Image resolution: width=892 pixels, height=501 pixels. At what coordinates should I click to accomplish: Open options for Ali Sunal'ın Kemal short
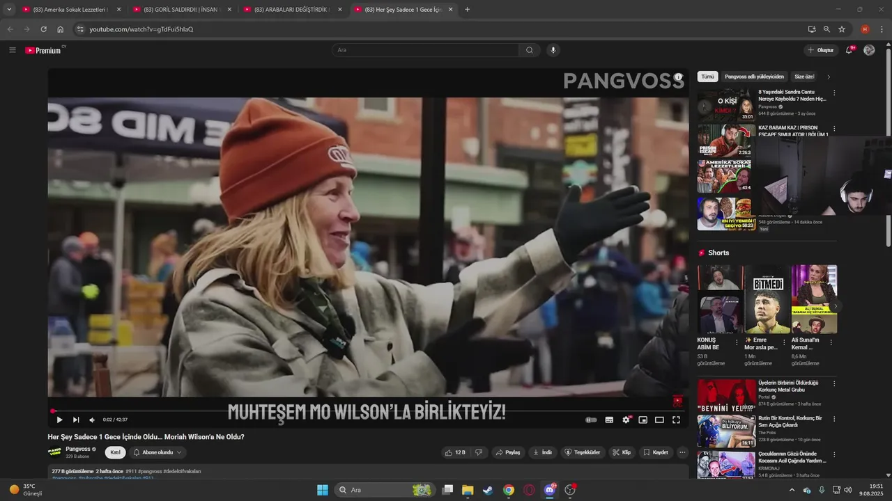click(x=831, y=342)
